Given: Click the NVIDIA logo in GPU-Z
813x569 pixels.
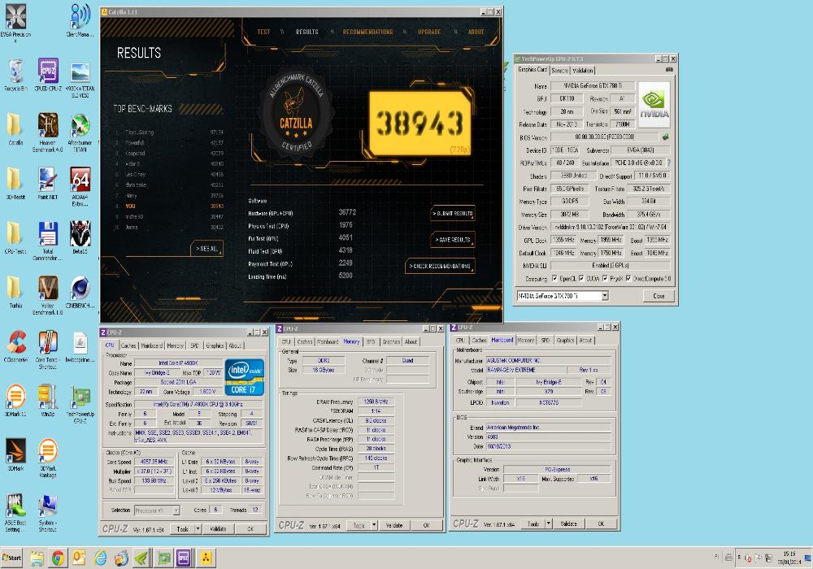Looking at the screenshot, I should click(x=654, y=105).
